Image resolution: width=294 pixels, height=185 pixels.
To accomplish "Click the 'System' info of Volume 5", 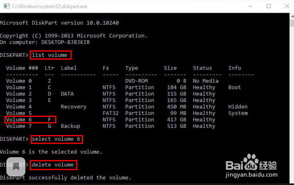I will pos(238,113).
